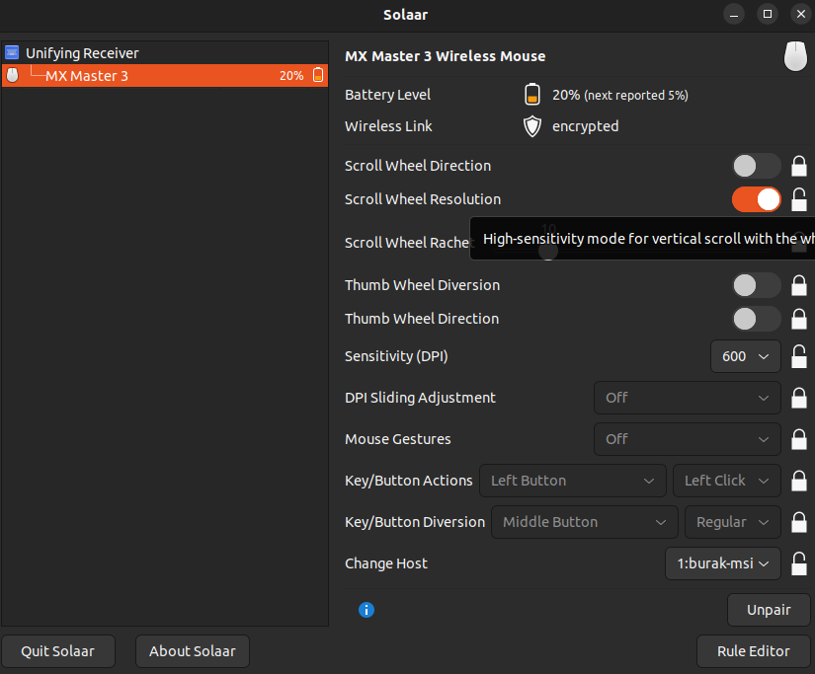815x674 pixels.
Task: Open the Left Button dropdown in Key/Button Actions
Action: pos(572,481)
